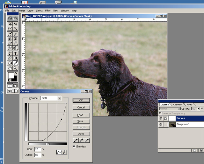Click the black point eyedropper in Curves
Image resolution: width=204 pixels, height=164 pixels.
(x=75, y=140)
